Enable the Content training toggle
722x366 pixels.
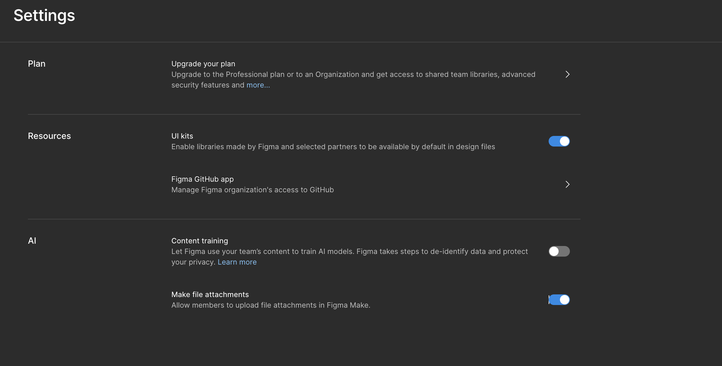[559, 251]
